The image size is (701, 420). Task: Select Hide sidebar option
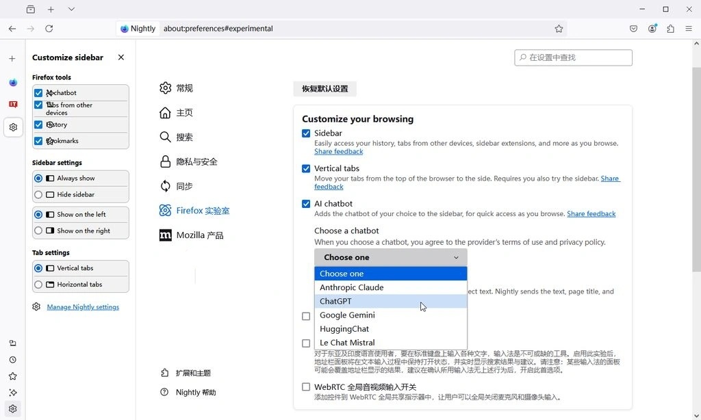tap(38, 195)
